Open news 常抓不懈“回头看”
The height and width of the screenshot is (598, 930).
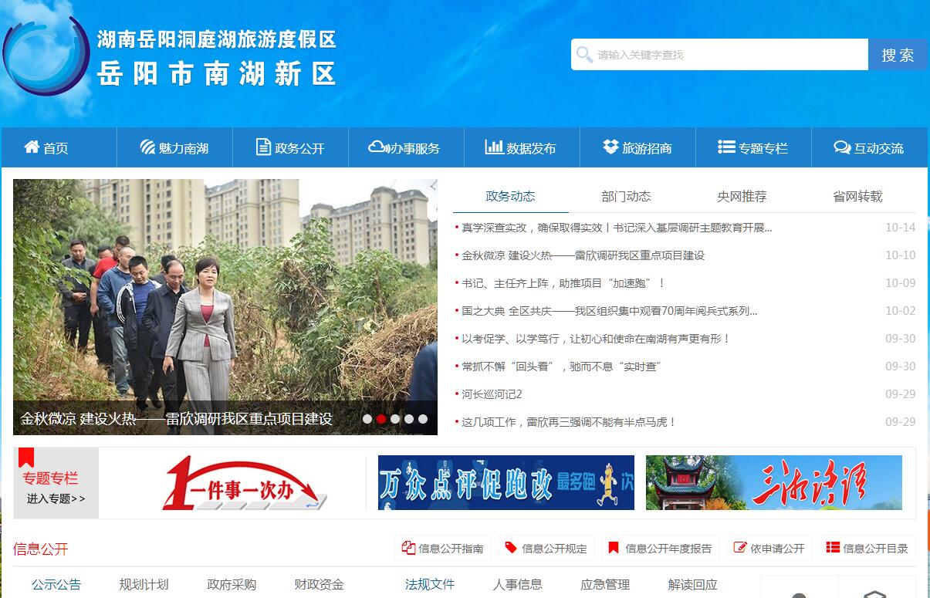click(x=561, y=367)
